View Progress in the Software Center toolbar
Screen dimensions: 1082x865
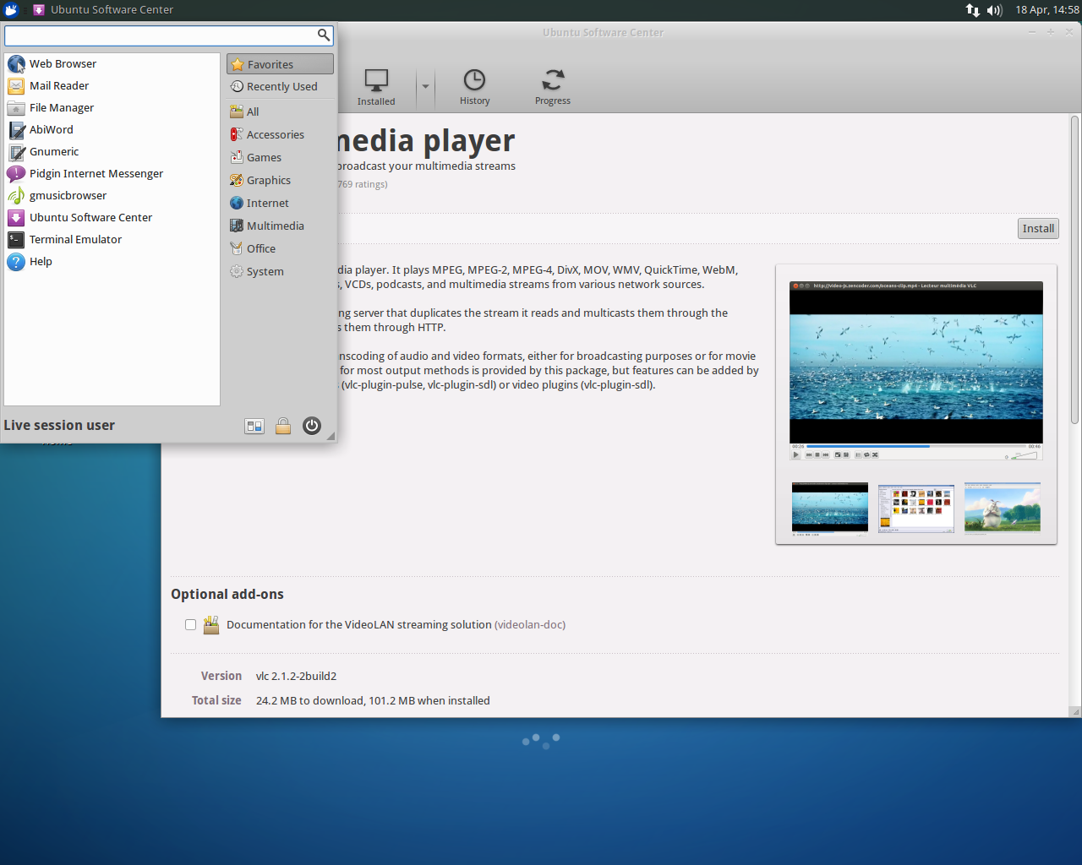click(553, 87)
